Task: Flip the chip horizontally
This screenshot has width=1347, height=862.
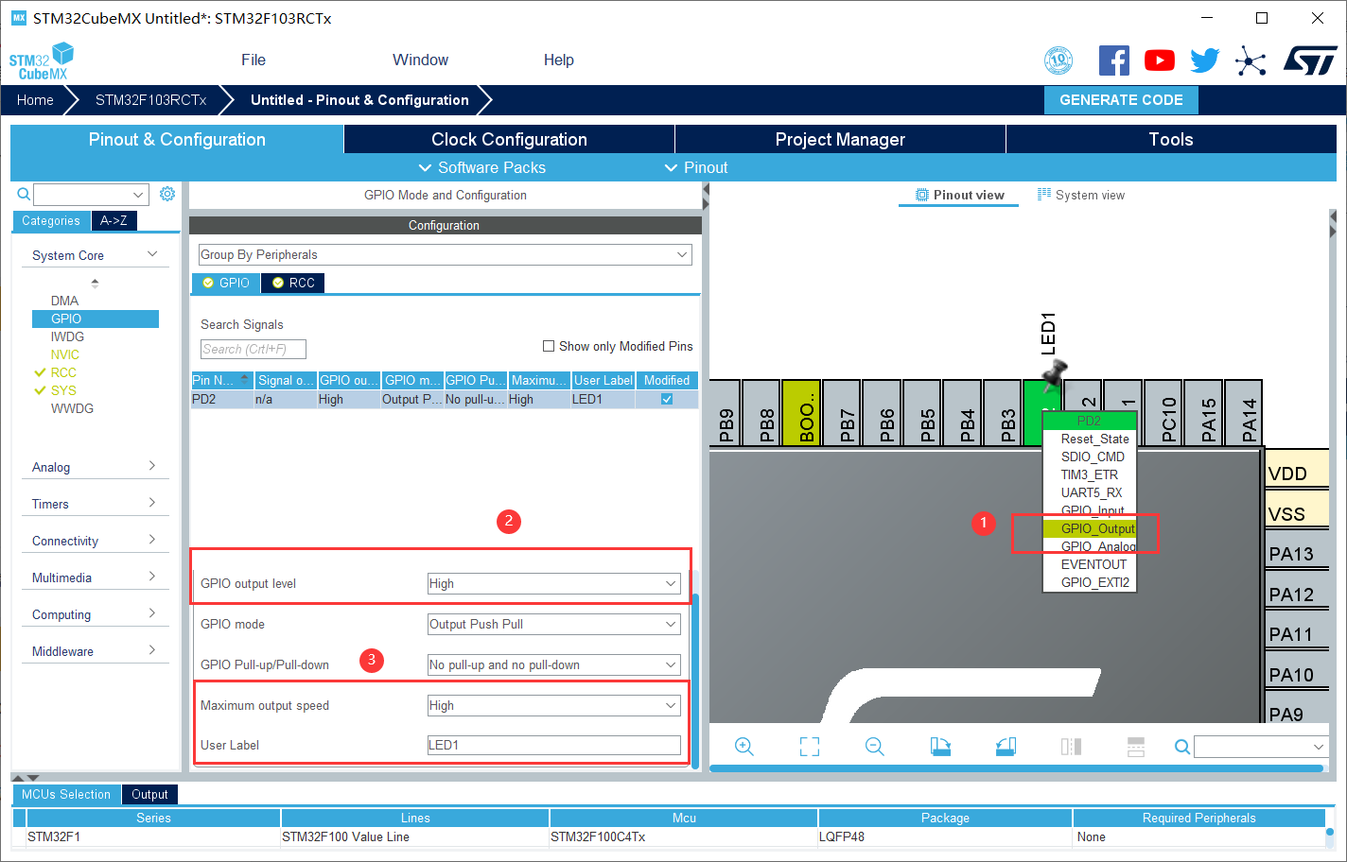Action: click(1071, 747)
